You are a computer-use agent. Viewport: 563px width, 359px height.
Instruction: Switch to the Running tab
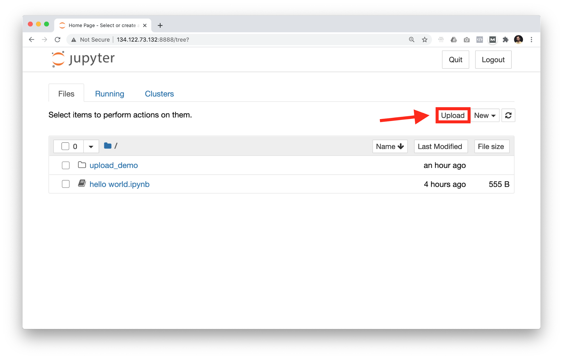point(110,94)
